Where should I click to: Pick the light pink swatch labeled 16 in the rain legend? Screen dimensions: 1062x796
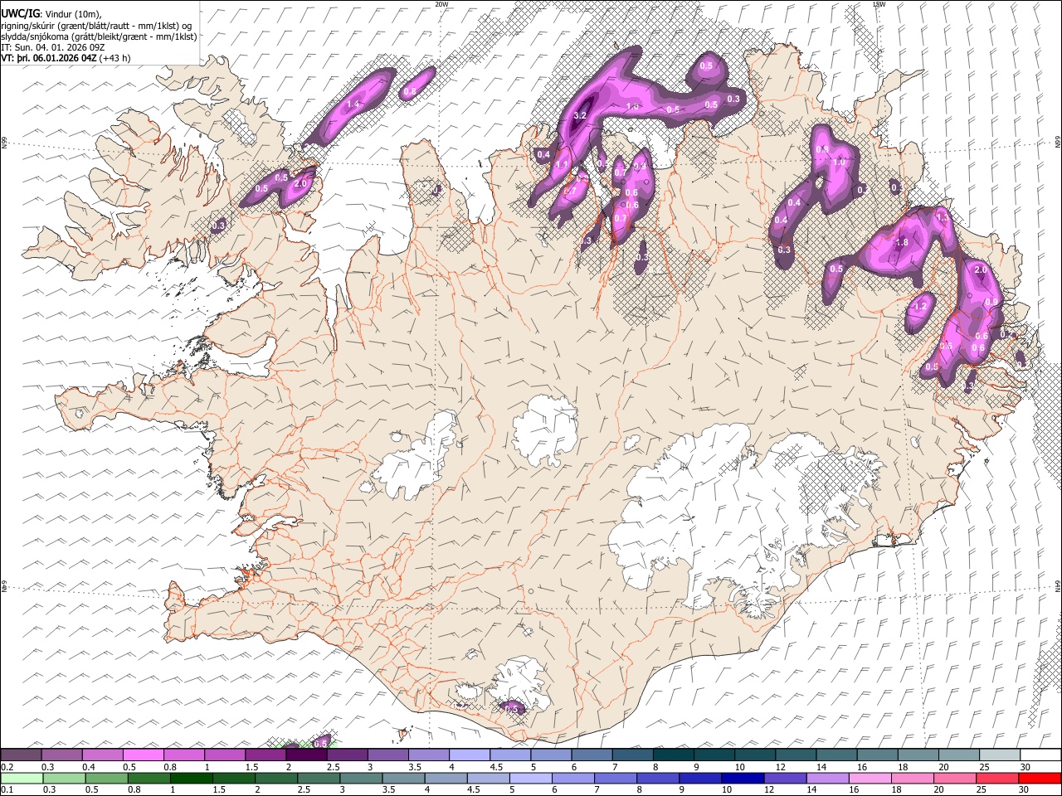(870, 778)
